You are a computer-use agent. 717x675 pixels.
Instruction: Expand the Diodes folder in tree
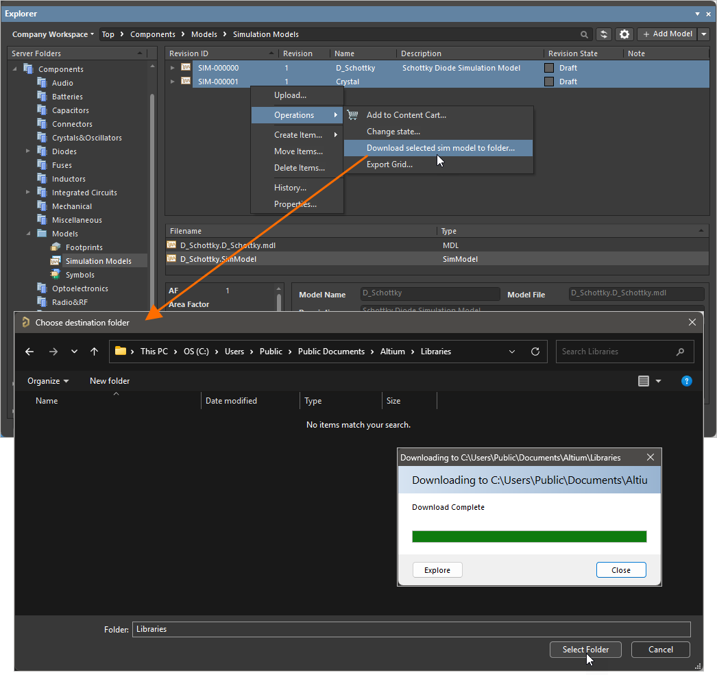pyautogui.click(x=28, y=151)
